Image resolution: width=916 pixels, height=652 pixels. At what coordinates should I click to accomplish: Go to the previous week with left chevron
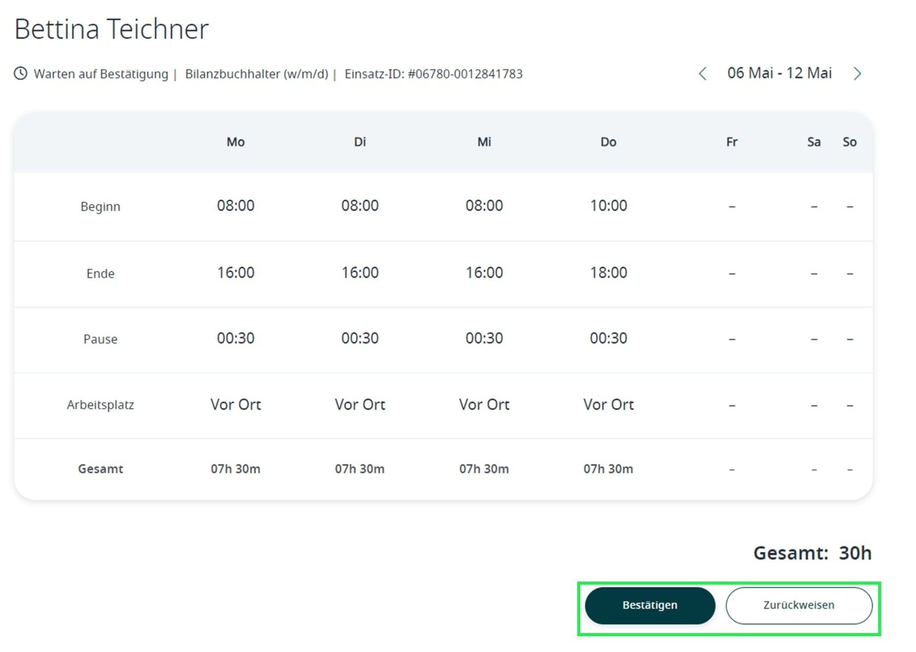(x=702, y=74)
